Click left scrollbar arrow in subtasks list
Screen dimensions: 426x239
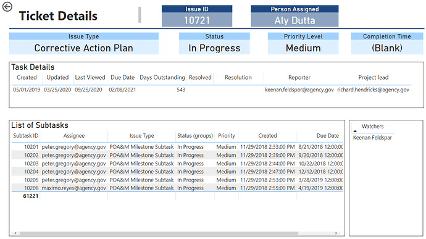15,233
